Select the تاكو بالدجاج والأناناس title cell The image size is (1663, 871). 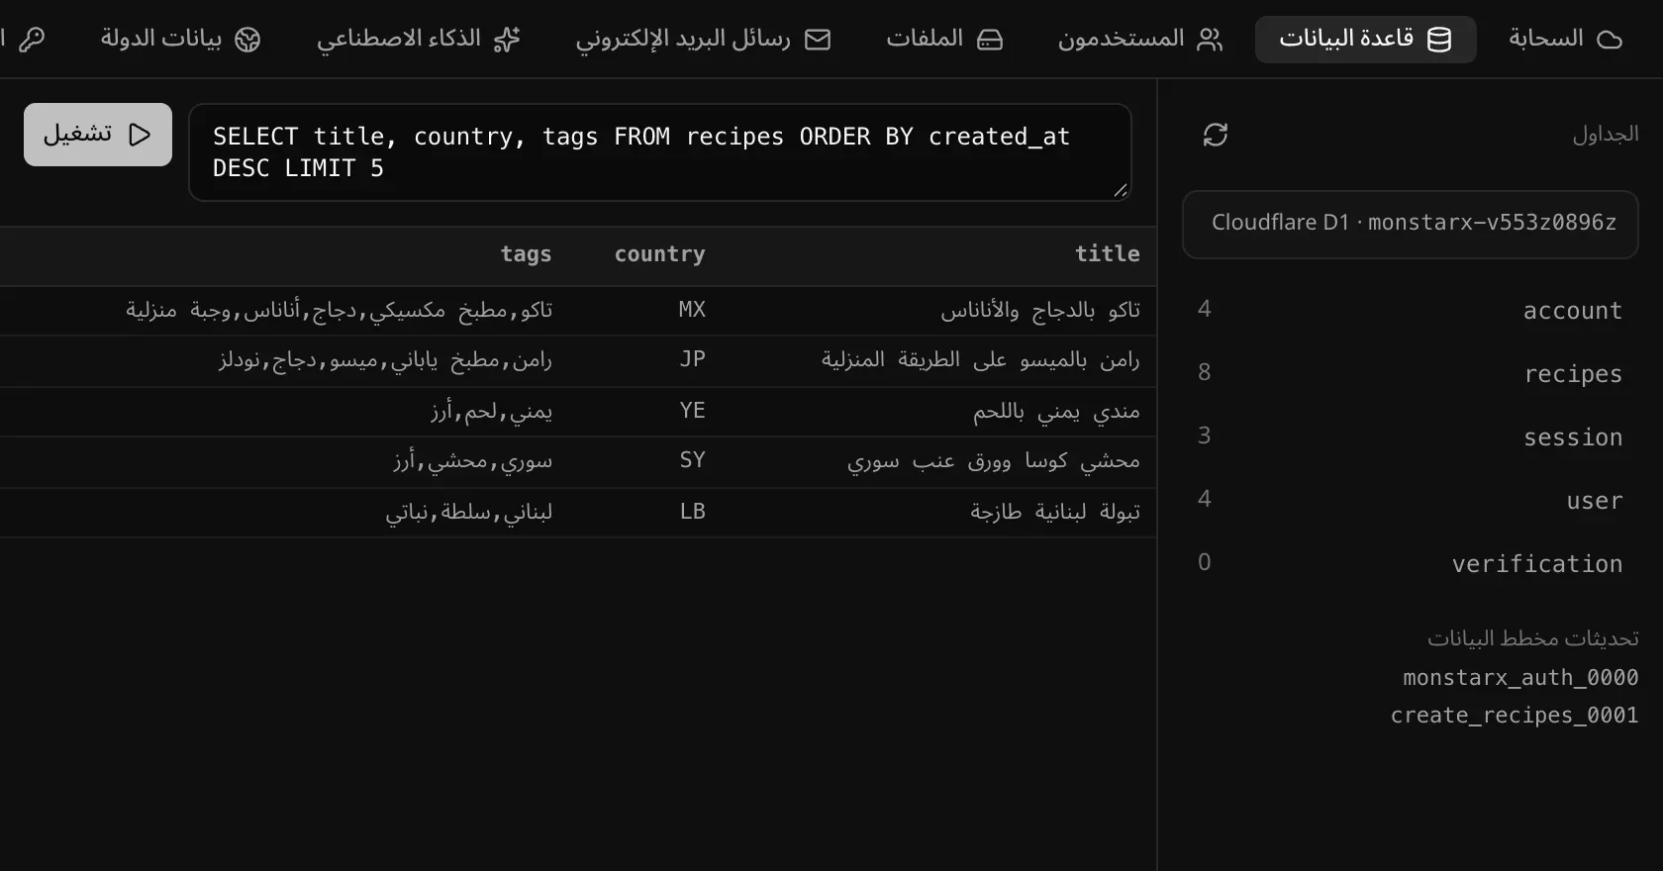(1040, 311)
